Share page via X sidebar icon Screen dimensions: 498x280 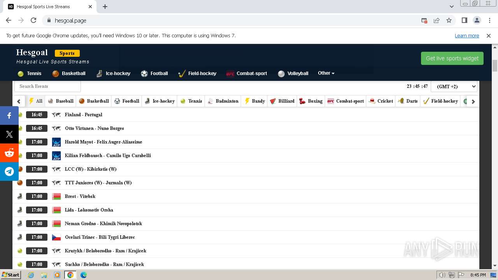(9, 134)
